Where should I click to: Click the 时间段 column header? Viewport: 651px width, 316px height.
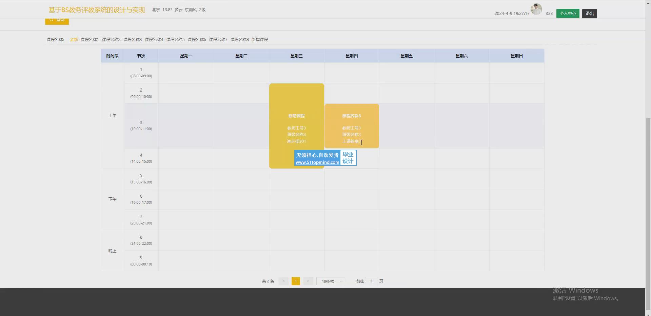click(x=112, y=56)
